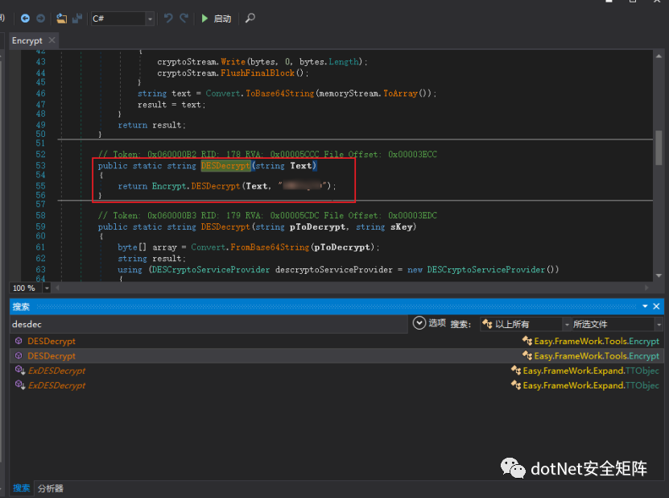Select the Encrypt document tab
The width and height of the screenshot is (669, 498).
(27, 40)
